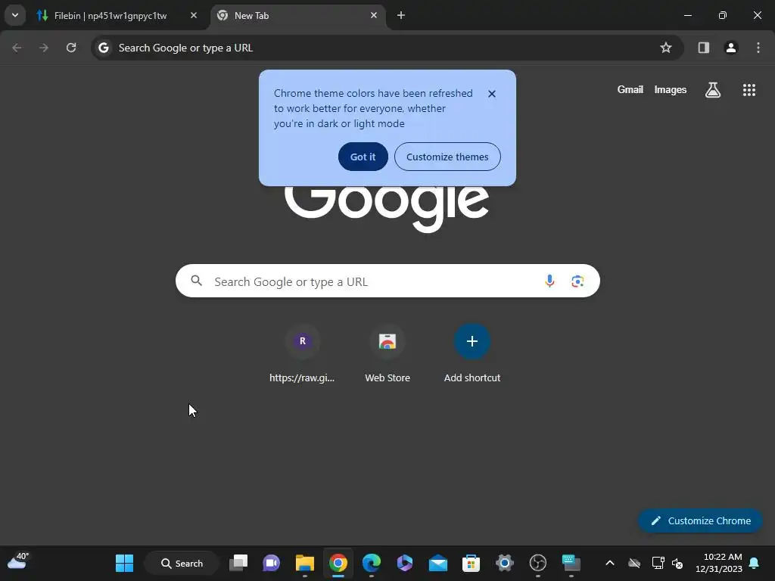The image size is (775, 581).
Task: Go back using the back arrow
Action: [17, 48]
